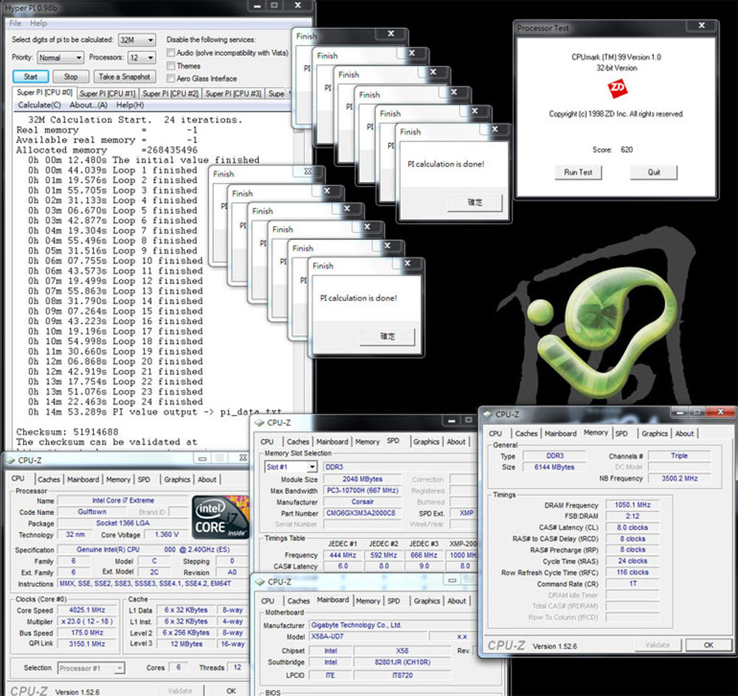Check the Aero Glass Interface option
The height and width of the screenshot is (696, 738).
[171, 78]
